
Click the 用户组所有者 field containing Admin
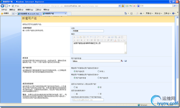(x=97, y=61)
